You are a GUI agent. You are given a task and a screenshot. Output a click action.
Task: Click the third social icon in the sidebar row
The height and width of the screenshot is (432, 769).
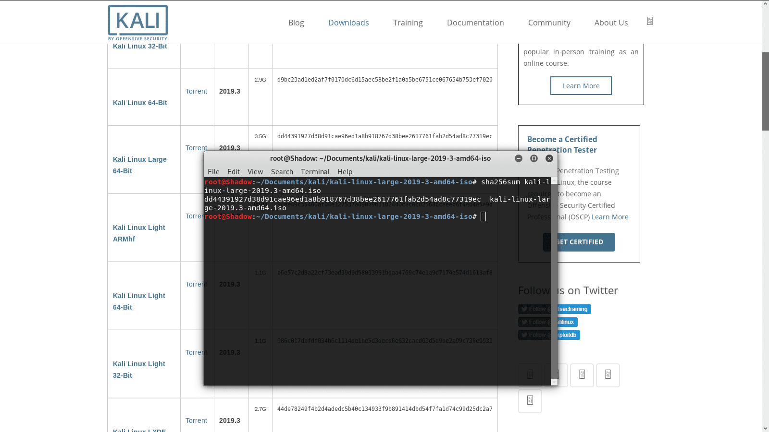(x=582, y=375)
